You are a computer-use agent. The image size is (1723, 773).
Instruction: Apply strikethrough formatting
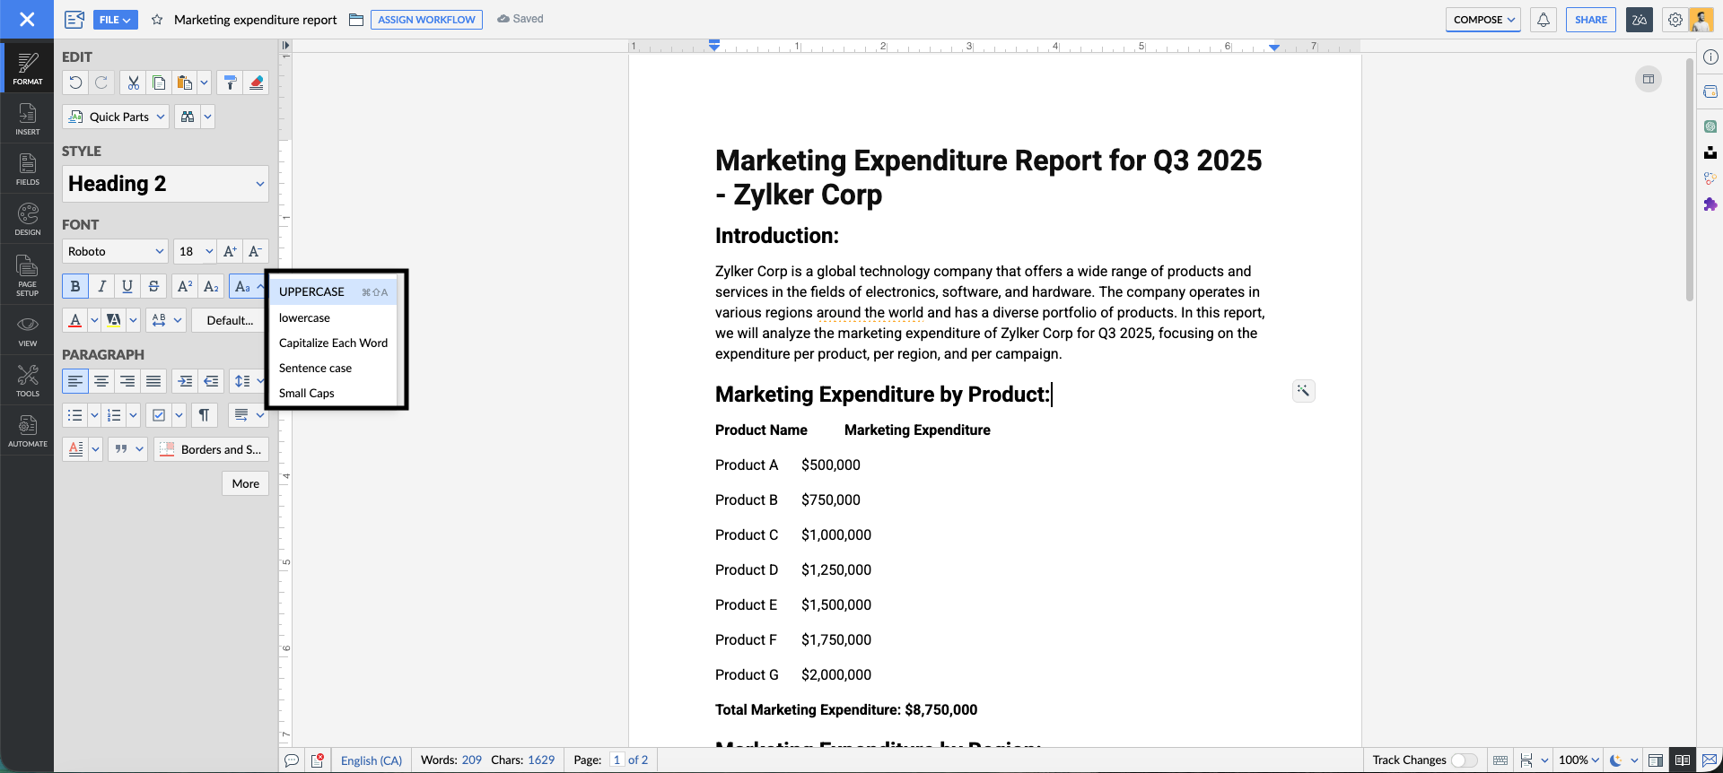[x=153, y=286]
